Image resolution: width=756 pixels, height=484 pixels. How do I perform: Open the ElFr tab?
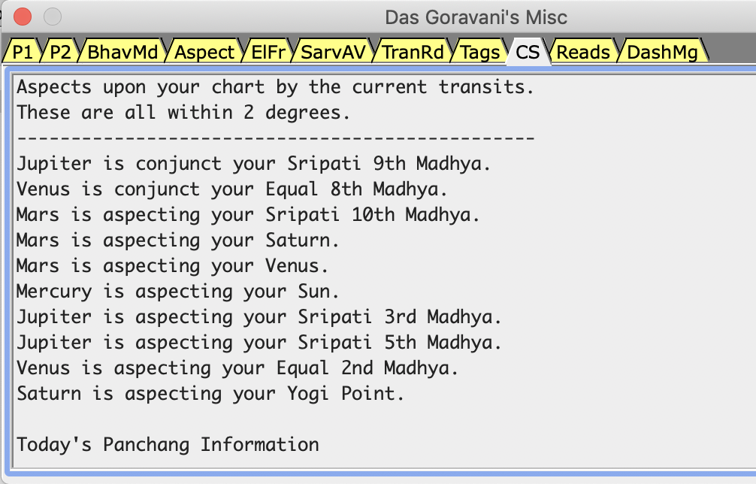click(269, 52)
